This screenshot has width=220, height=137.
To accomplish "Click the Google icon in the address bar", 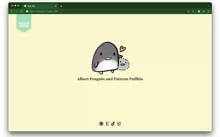I will [27, 11].
